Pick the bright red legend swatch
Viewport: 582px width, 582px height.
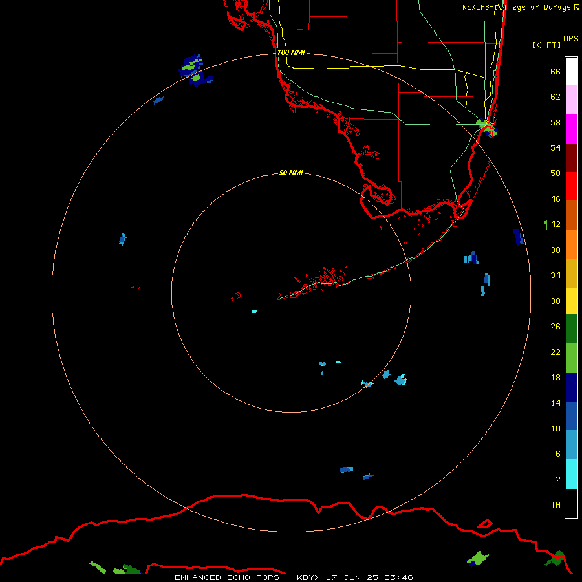[x=571, y=186]
